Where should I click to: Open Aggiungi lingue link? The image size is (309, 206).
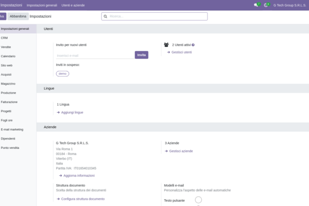pyautogui.click(x=70, y=112)
